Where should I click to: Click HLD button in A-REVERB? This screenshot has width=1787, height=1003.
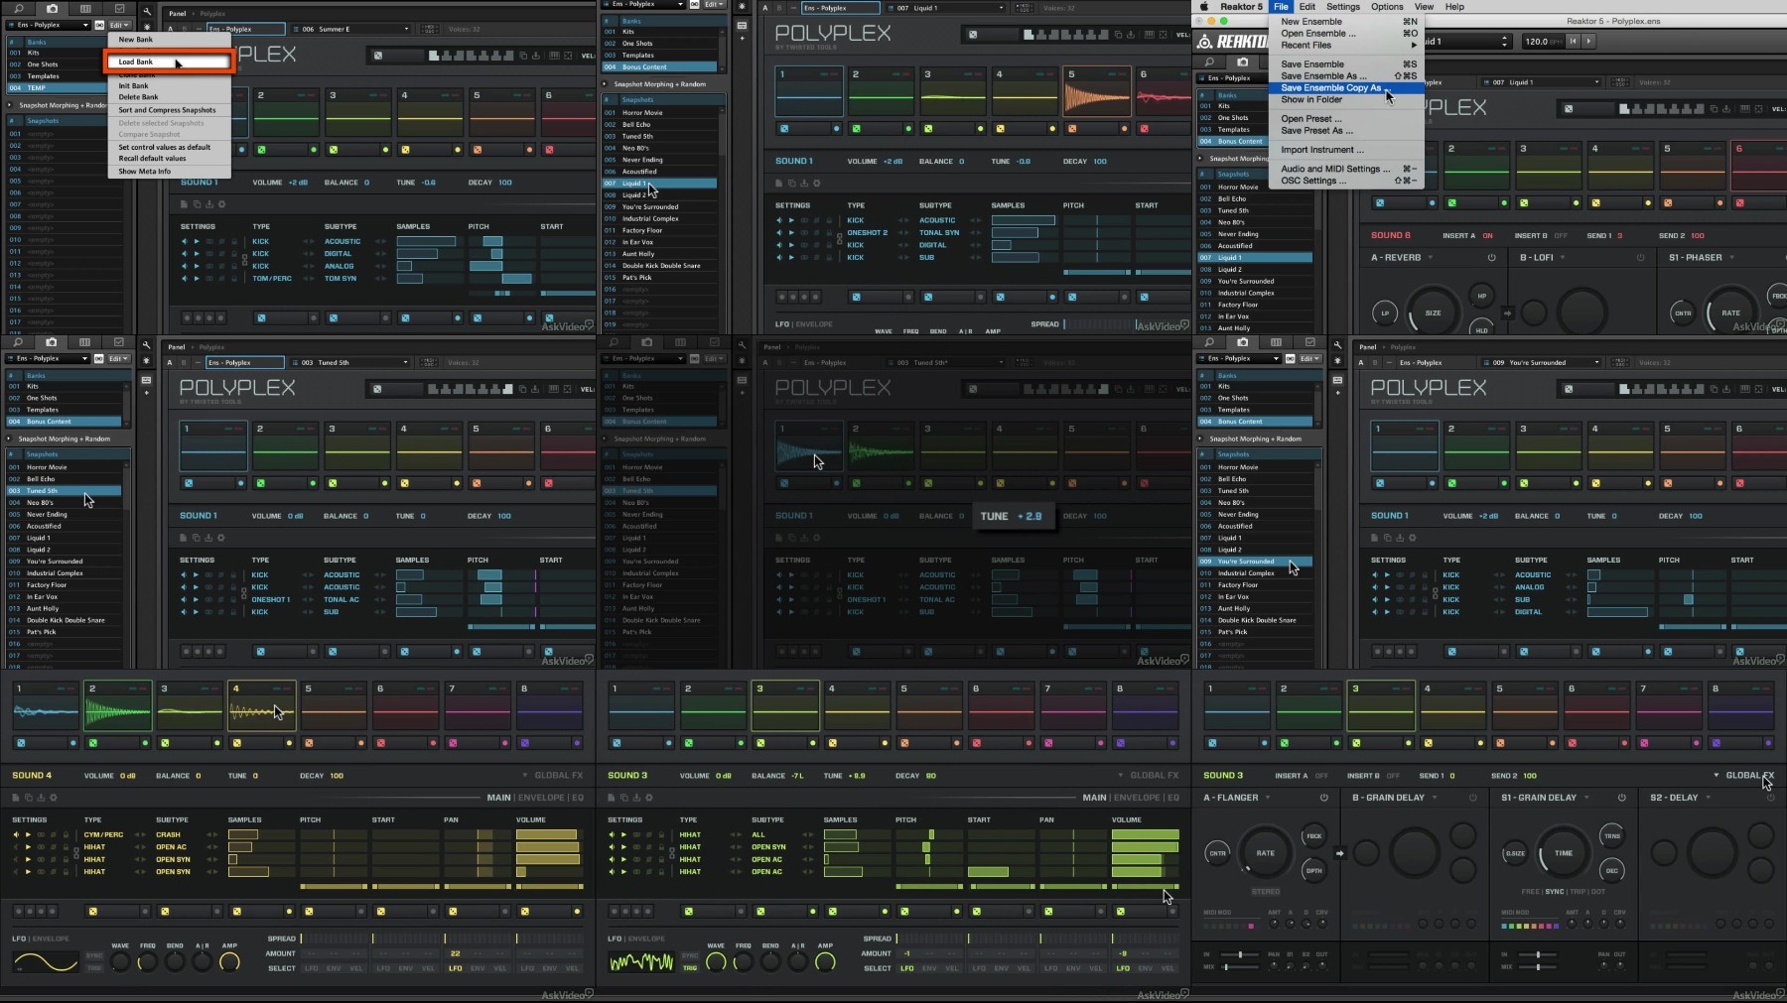coord(1482,328)
